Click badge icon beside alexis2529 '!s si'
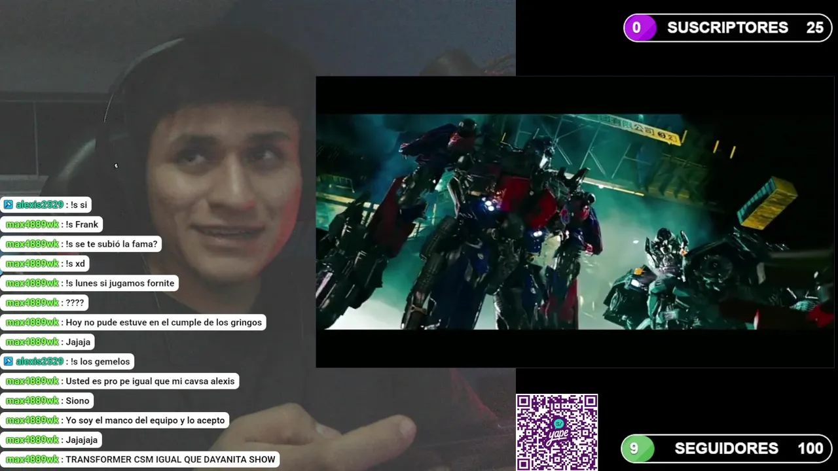Screen dimensions: 838x471 tap(8, 205)
